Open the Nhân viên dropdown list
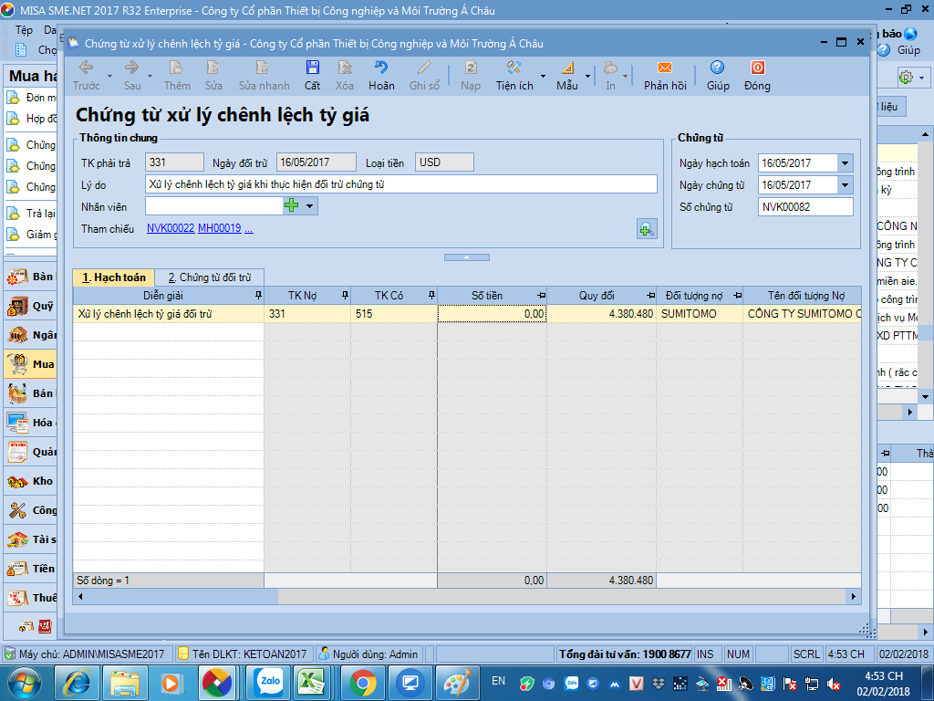This screenshot has width=934, height=701. coord(310,206)
